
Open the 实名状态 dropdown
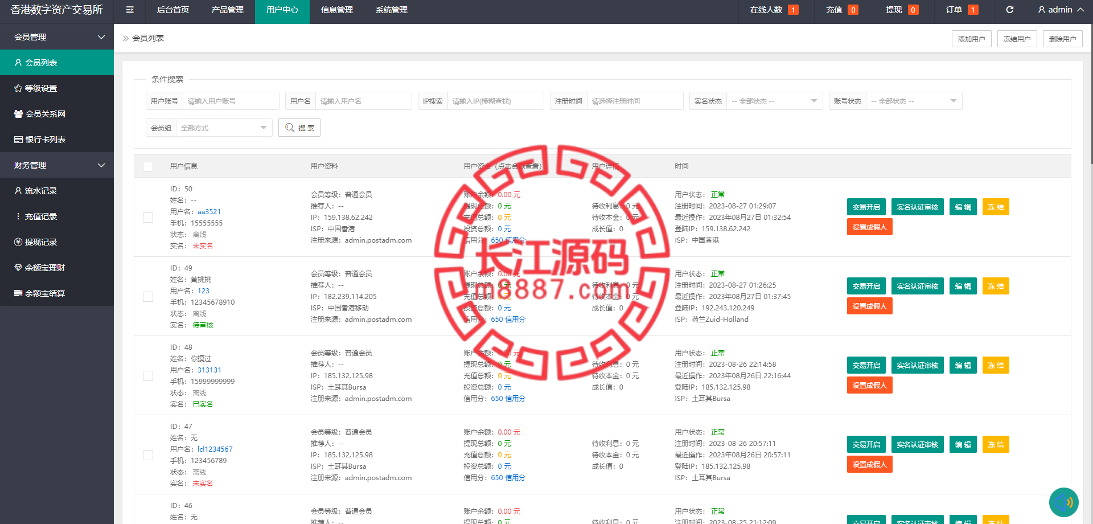pyautogui.click(x=774, y=101)
